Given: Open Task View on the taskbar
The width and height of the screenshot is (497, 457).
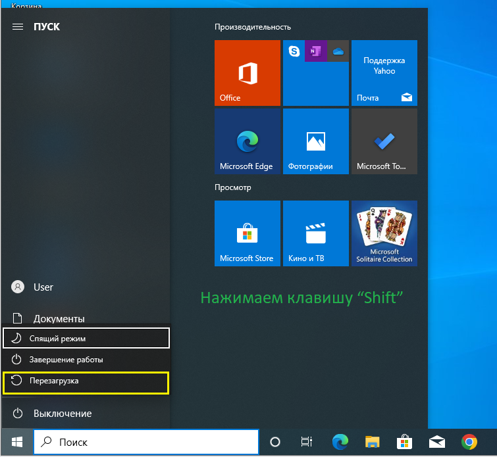Looking at the screenshot, I should pyautogui.click(x=307, y=442).
